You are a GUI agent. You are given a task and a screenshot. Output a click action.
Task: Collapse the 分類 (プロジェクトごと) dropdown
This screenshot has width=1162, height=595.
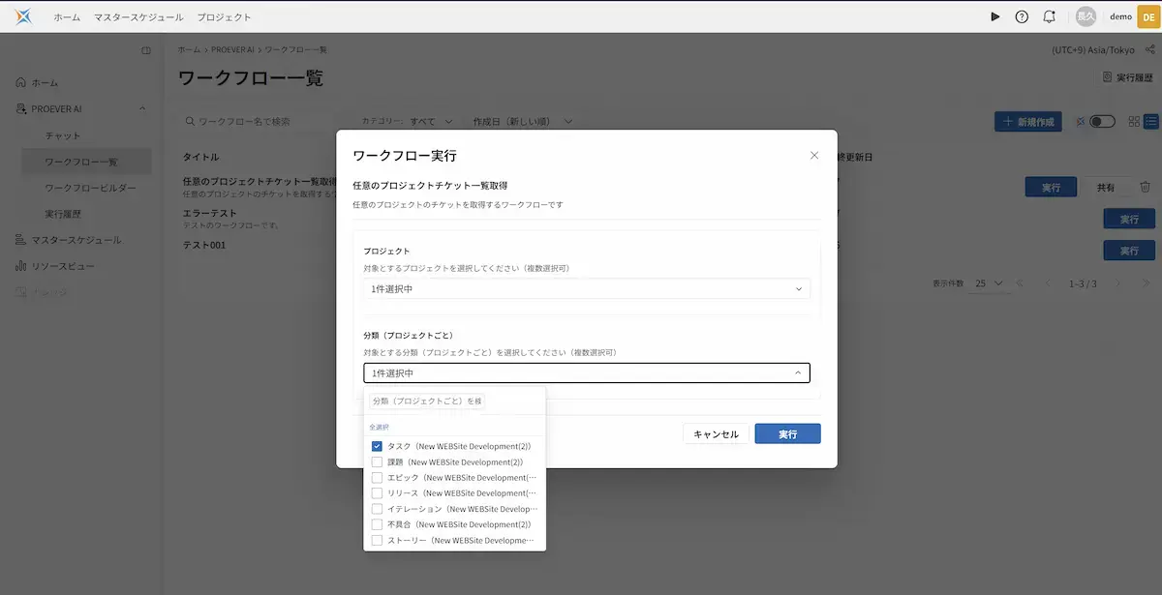click(x=587, y=373)
